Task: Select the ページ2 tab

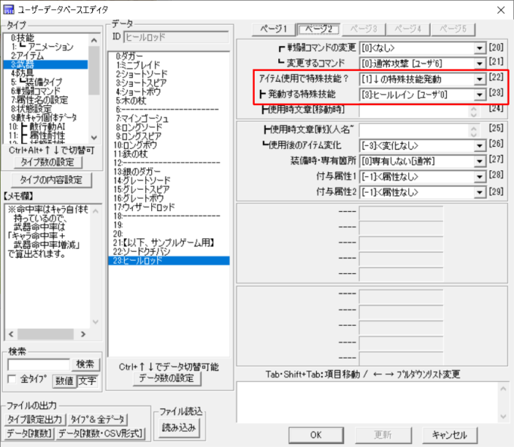Action: [320, 29]
